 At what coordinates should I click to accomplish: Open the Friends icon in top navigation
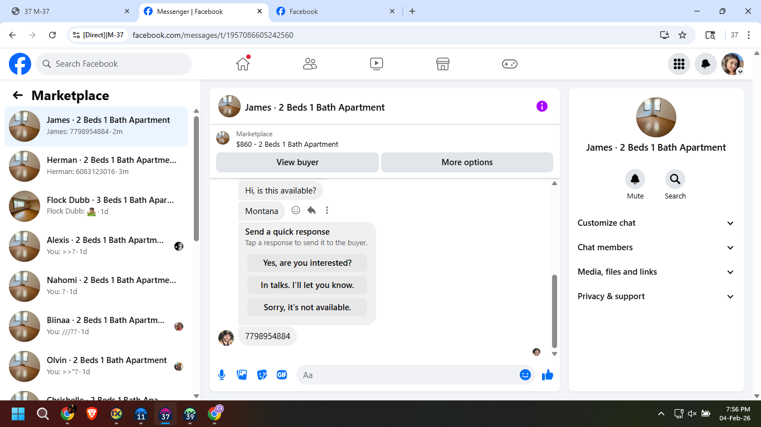coord(310,64)
